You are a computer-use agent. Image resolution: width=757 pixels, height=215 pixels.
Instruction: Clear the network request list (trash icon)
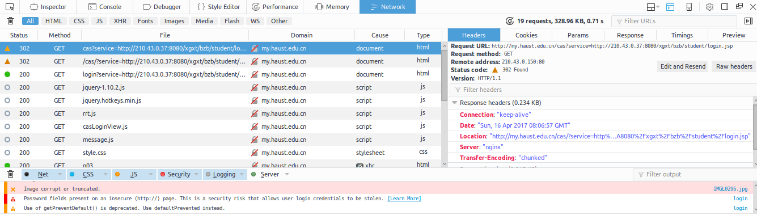(10, 21)
